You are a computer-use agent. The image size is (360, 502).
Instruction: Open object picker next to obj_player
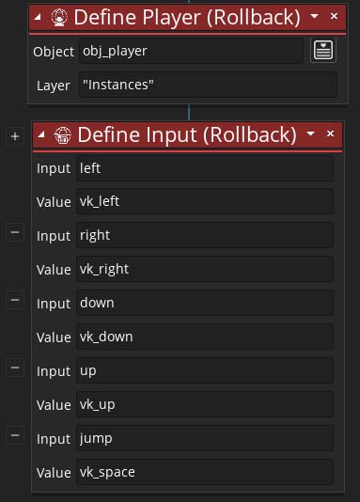coord(323,50)
